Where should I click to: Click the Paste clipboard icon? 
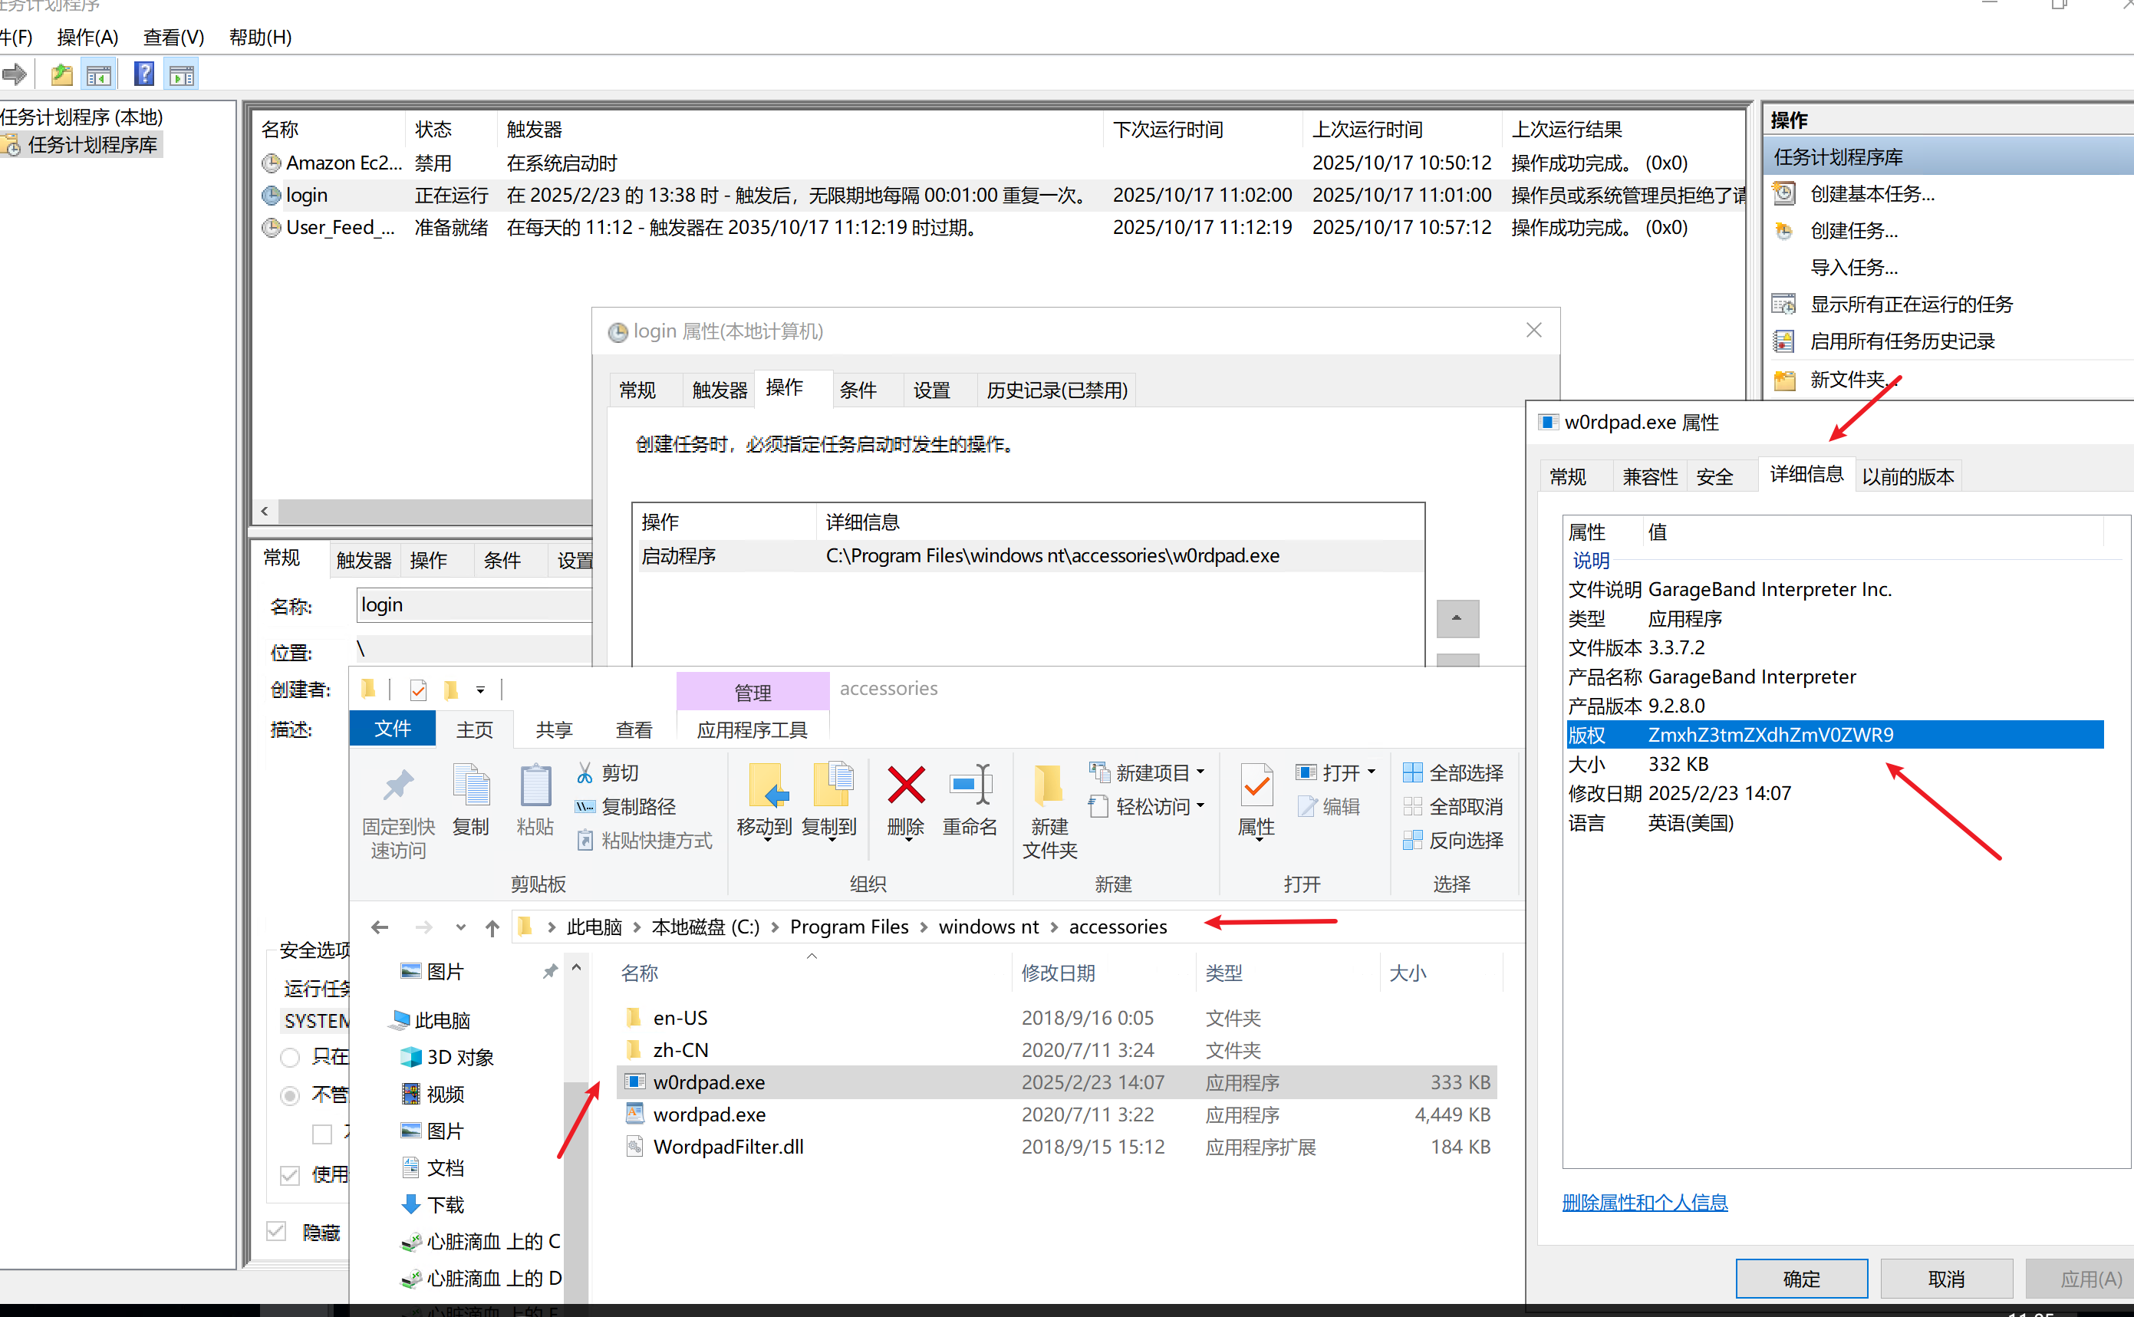535,786
